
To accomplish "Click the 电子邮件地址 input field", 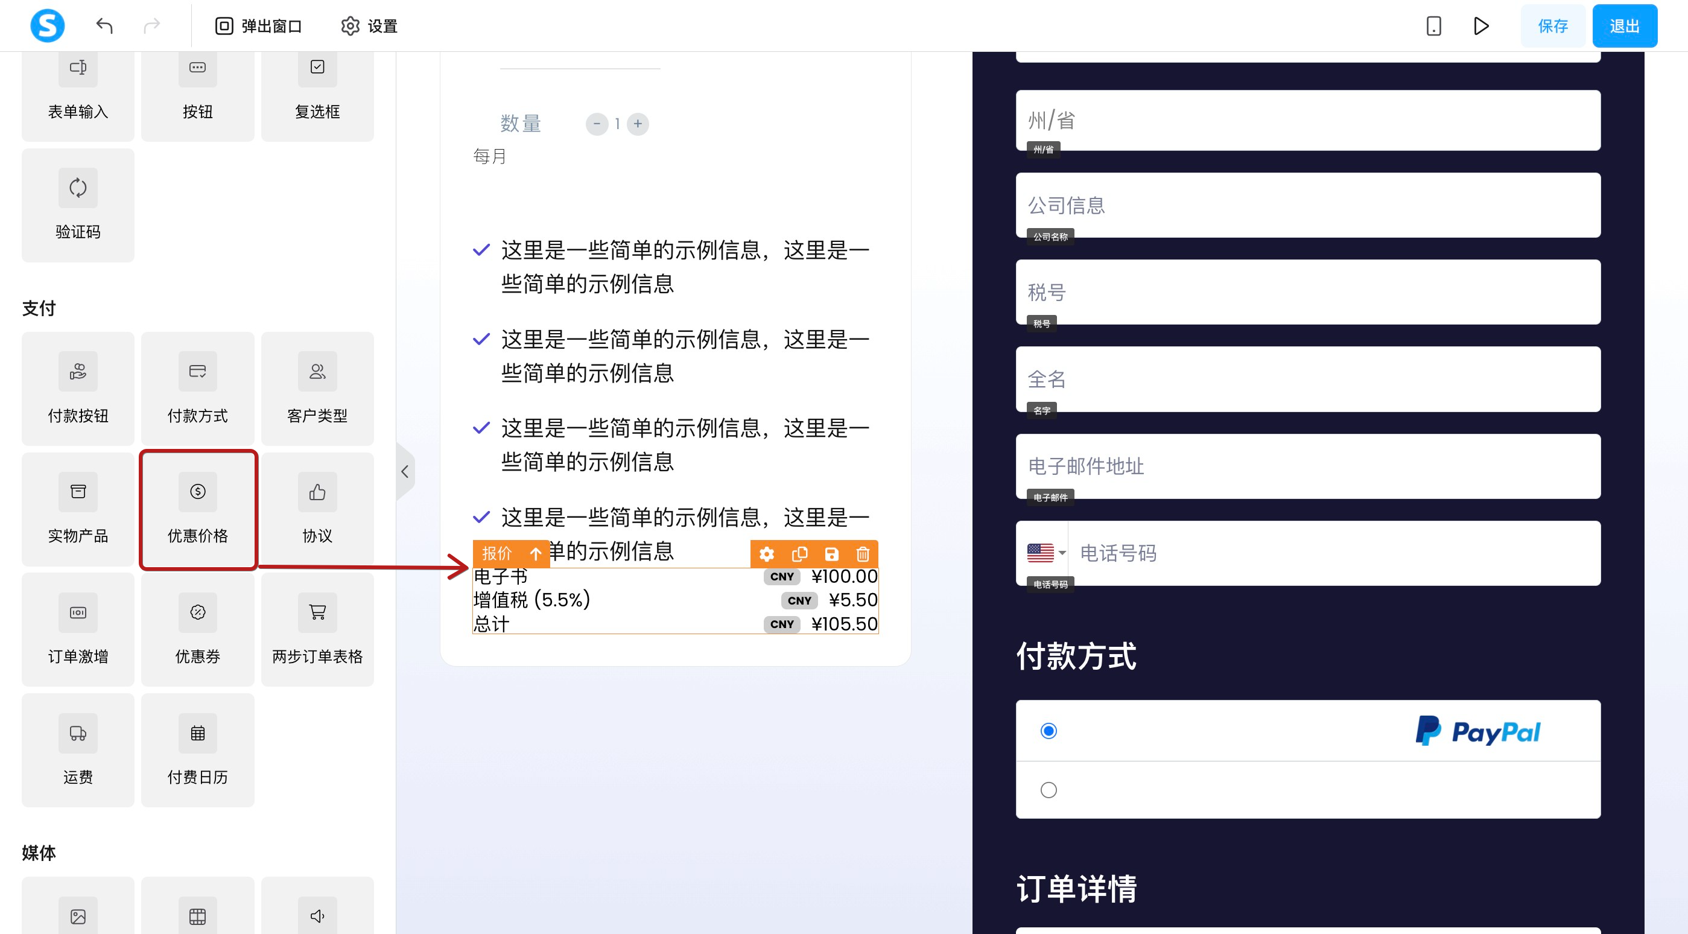I will point(1307,465).
